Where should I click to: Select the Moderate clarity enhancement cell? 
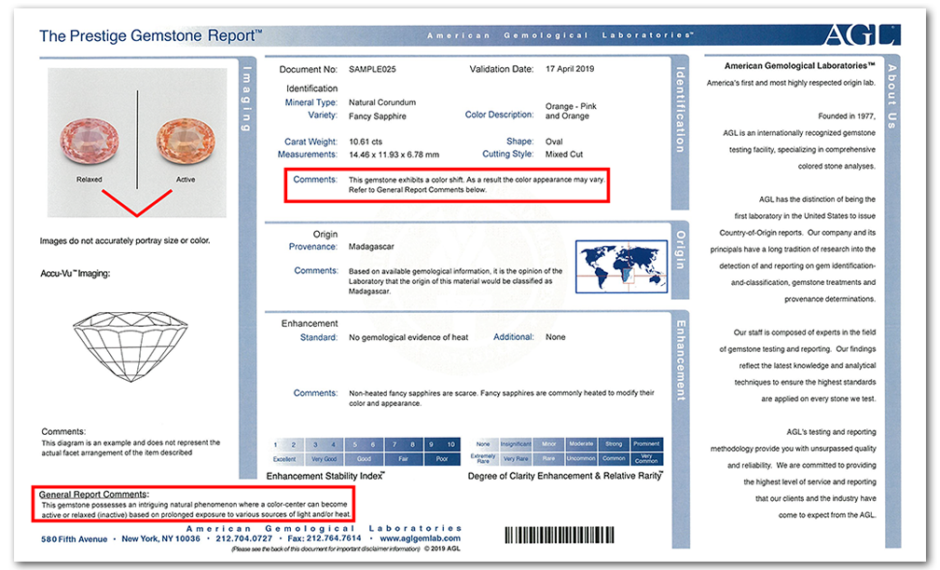point(581,444)
